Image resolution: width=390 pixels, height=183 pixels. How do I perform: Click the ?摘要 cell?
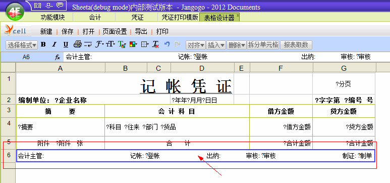[61, 127]
